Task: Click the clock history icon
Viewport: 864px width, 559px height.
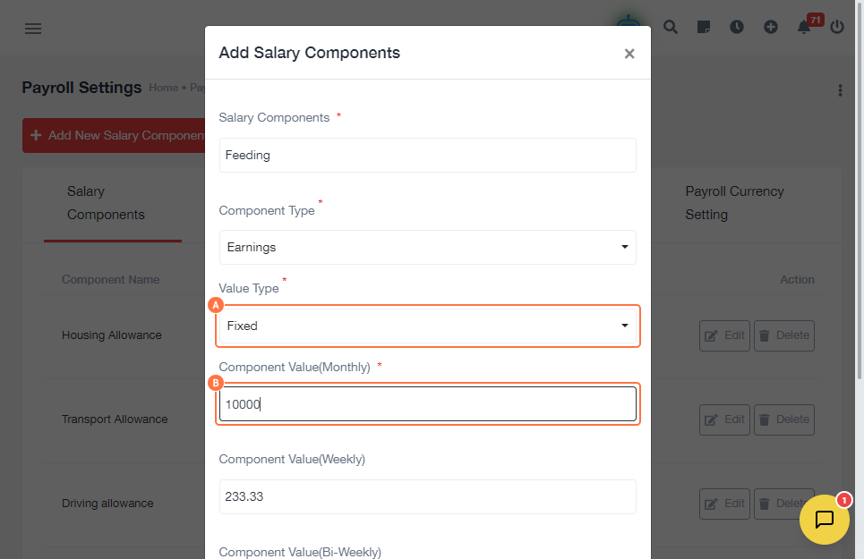Action: click(737, 27)
